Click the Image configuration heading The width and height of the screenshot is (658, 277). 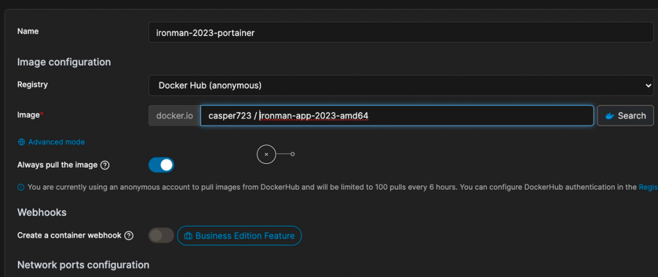coord(64,62)
